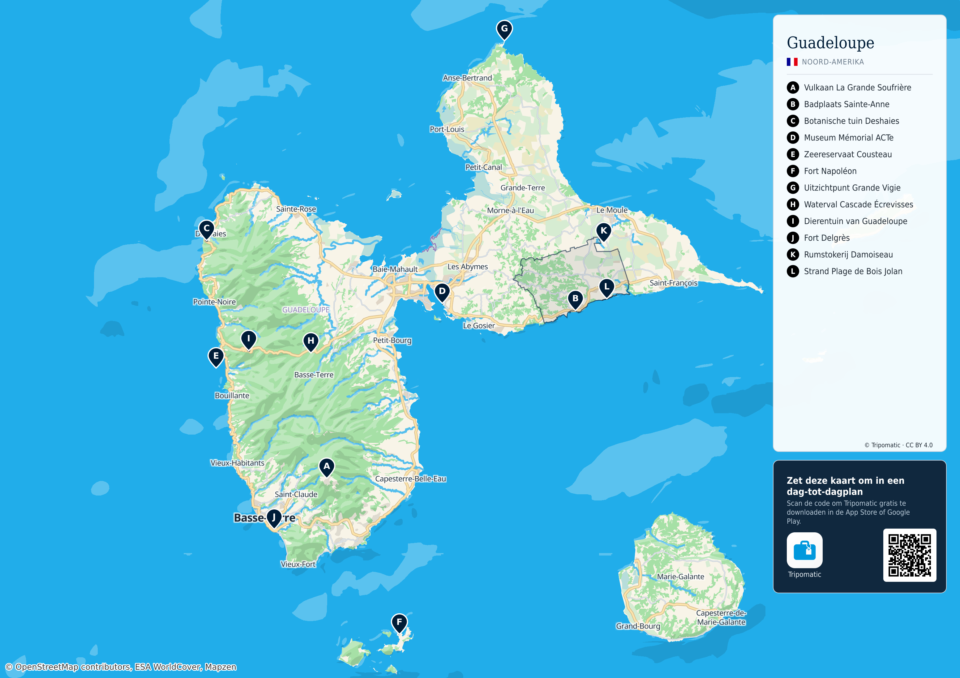Click the QR code image

click(x=909, y=555)
